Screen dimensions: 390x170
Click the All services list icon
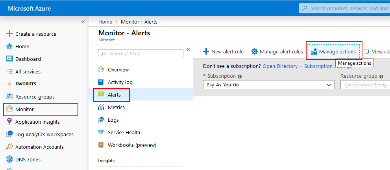click(9, 71)
